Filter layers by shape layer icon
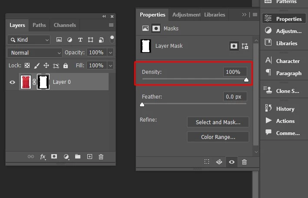This screenshot has width=308, height=198. (x=90, y=40)
